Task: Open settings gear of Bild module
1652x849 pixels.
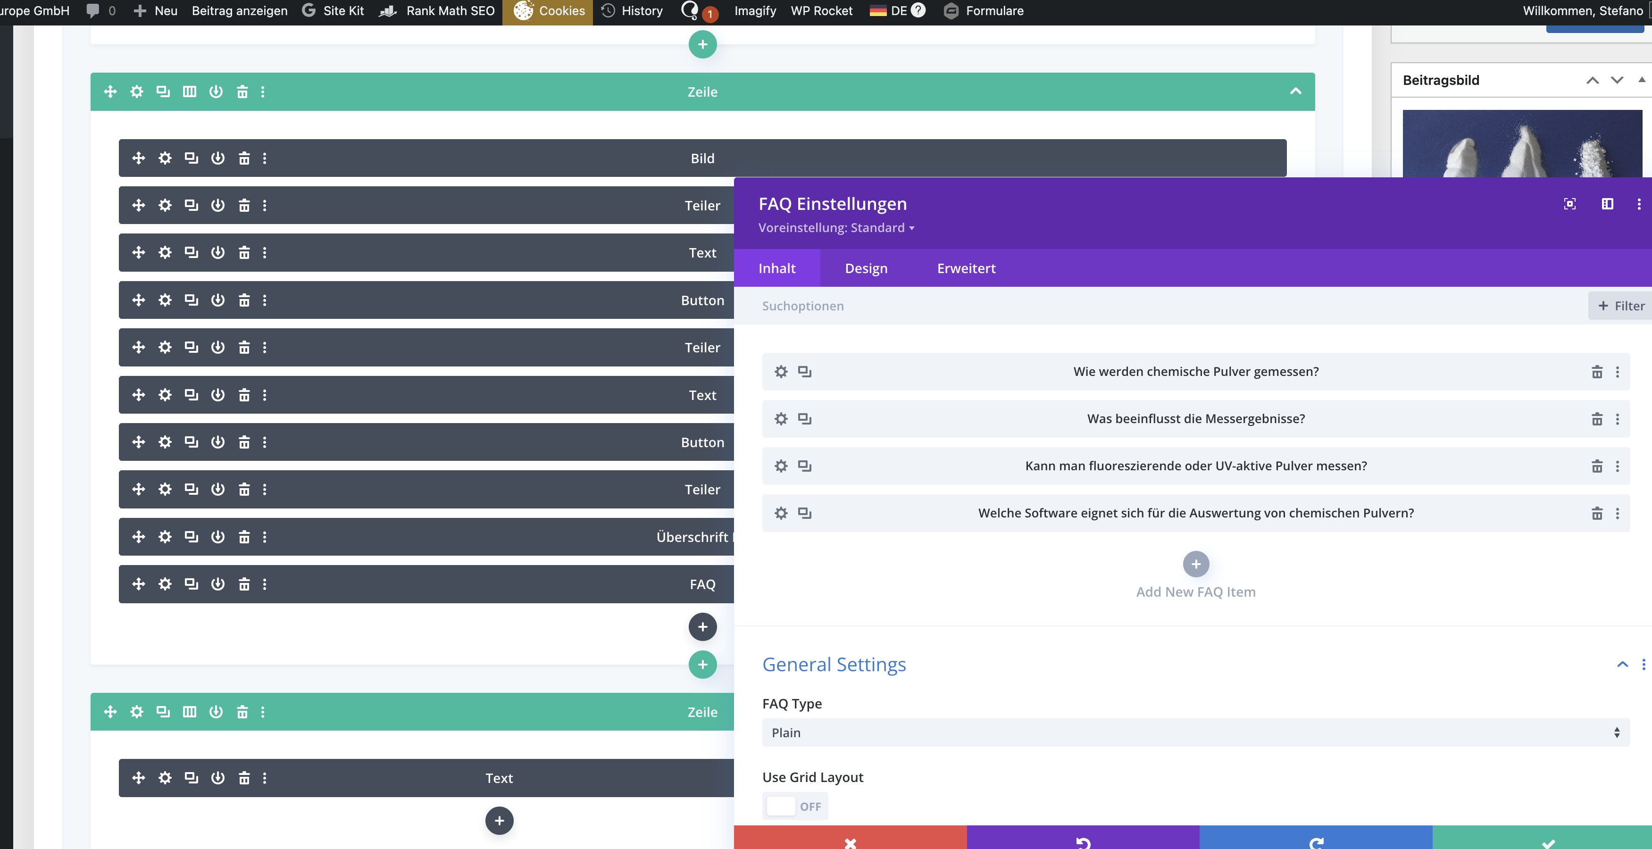Action: tap(165, 158)
